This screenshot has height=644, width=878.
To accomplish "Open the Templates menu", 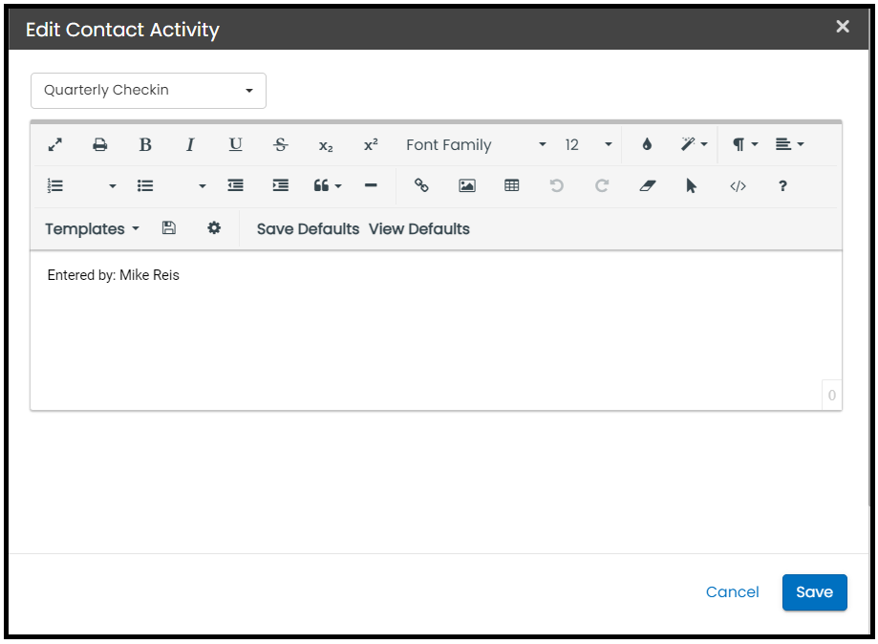I will tap(92, 229).
